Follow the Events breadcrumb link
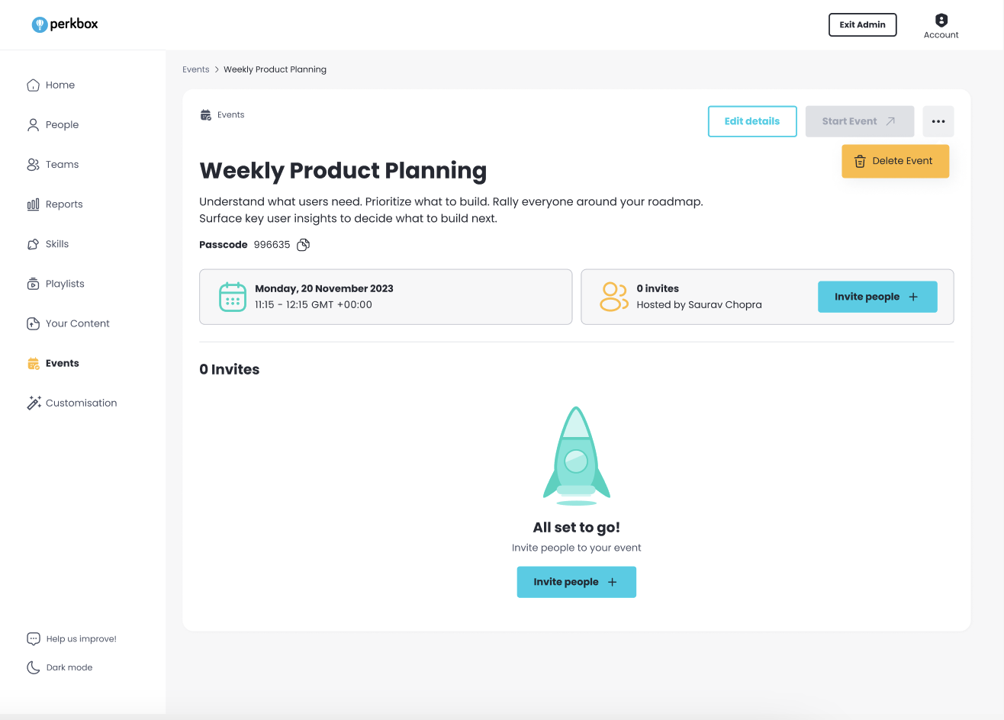 (x=195, y=69)
